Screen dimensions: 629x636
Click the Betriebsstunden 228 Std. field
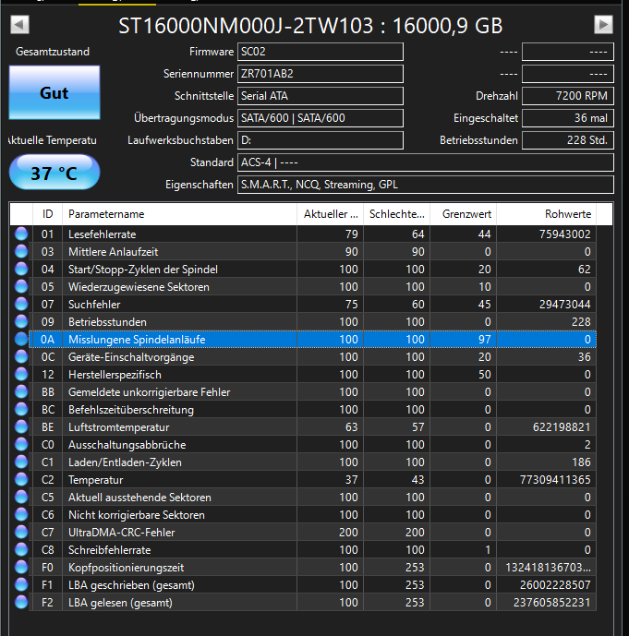click(568, 140)
